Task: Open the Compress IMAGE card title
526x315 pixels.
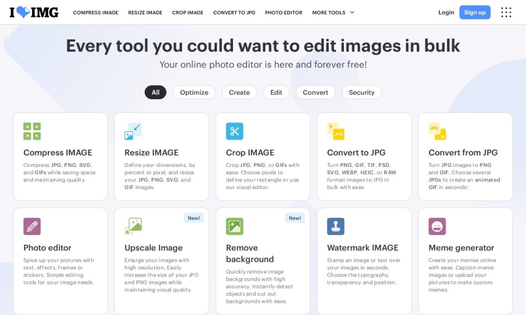Action: 58,153
